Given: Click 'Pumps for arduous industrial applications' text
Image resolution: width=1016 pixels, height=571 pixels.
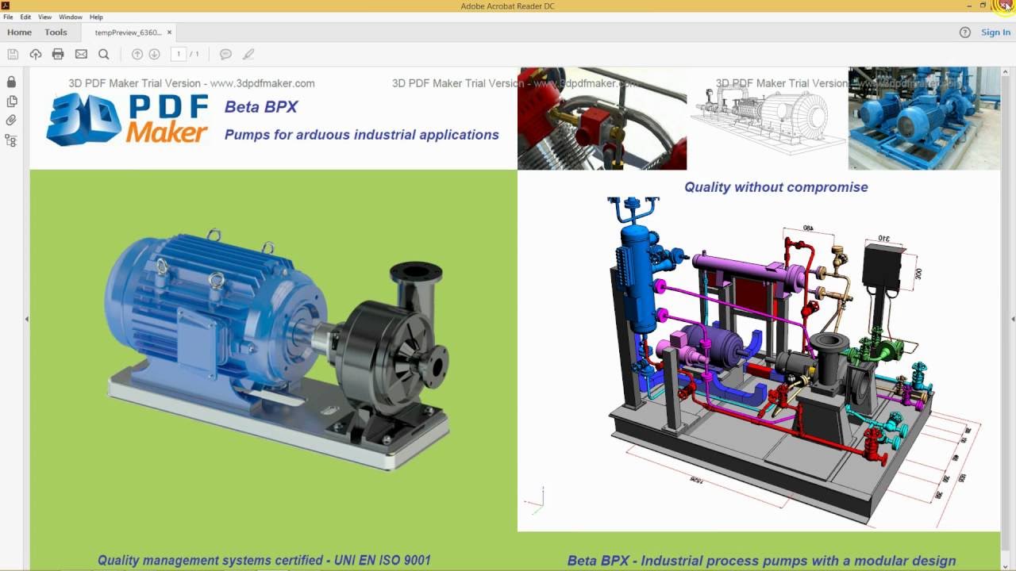Looking at the screenshot, I should click(x=362, y=135).
